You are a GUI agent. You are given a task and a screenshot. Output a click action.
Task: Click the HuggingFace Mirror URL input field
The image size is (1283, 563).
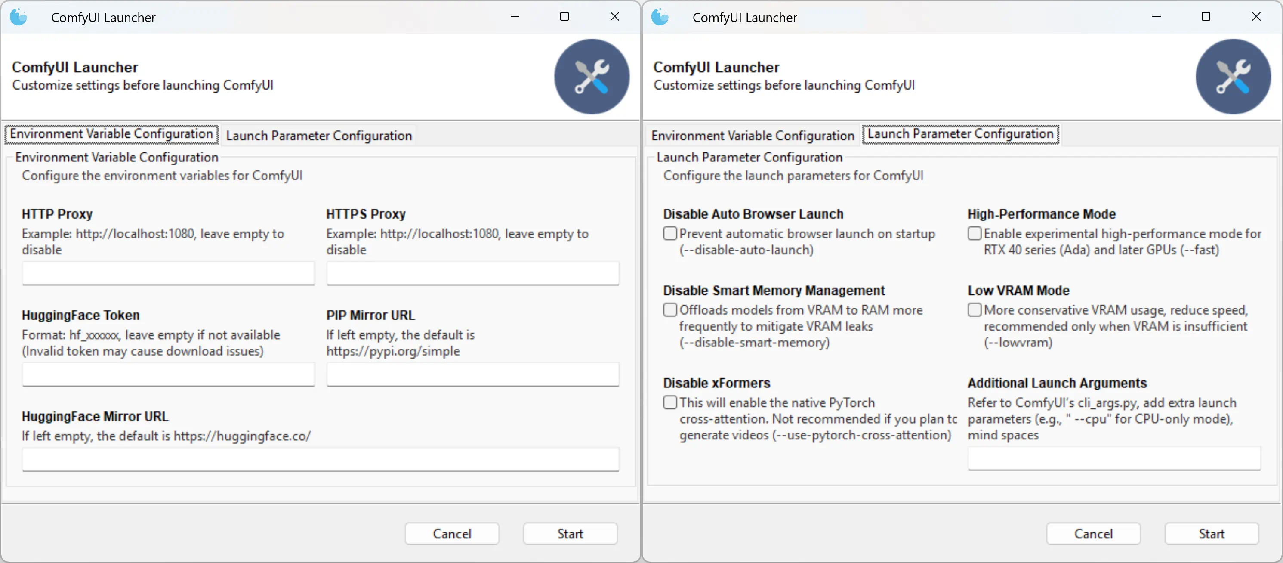coord(321,459)
